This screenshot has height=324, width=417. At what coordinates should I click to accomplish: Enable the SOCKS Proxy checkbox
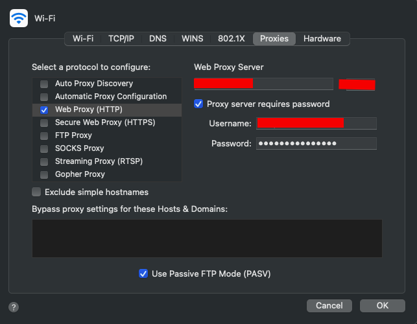click(44, 148)
